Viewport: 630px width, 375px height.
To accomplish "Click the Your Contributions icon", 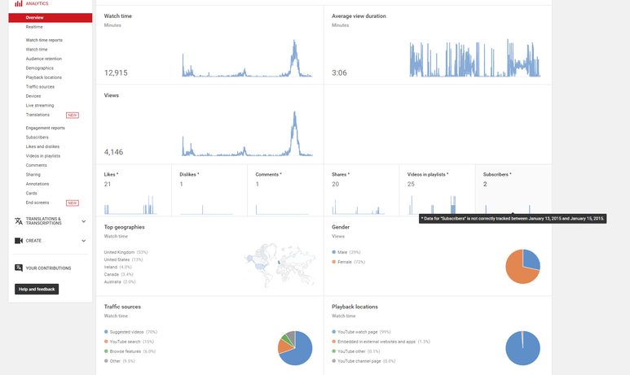I will tap(19, 268).
